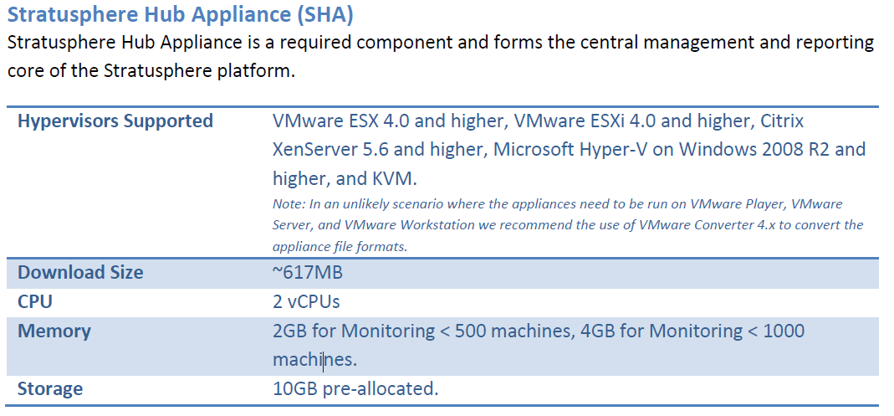
Task: Click the Storage row label
Action: click(50, 389)
